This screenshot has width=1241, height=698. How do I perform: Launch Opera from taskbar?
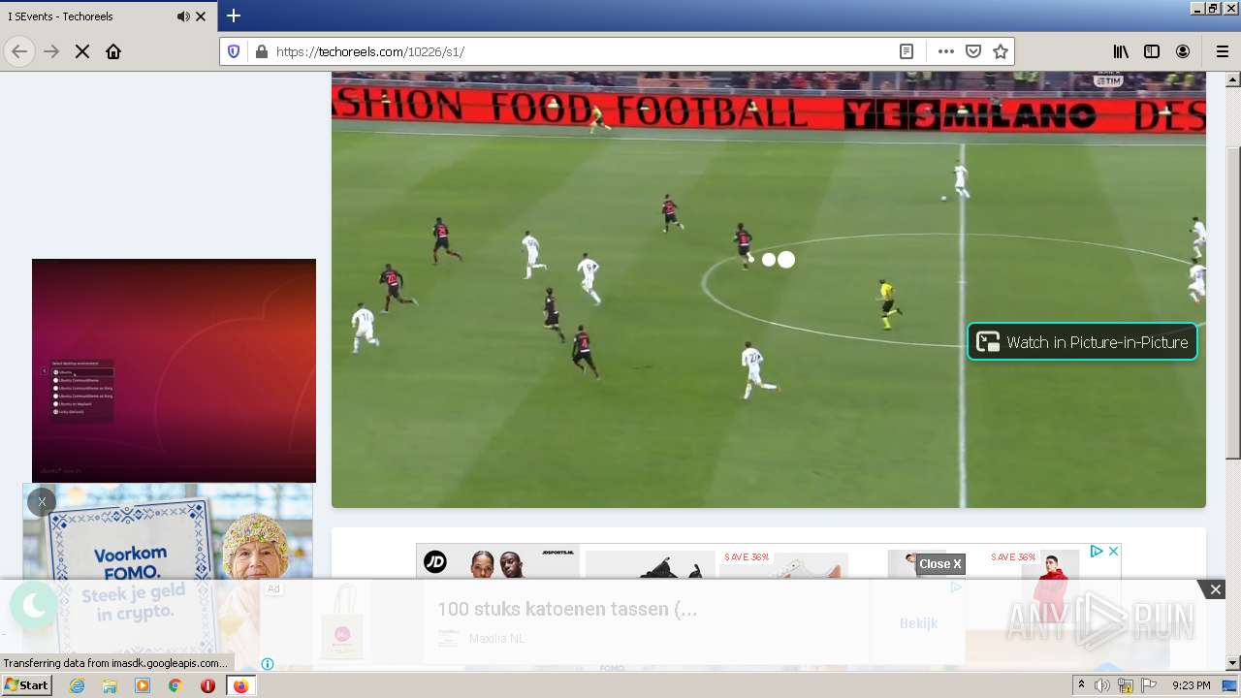(x=207, y=685)
